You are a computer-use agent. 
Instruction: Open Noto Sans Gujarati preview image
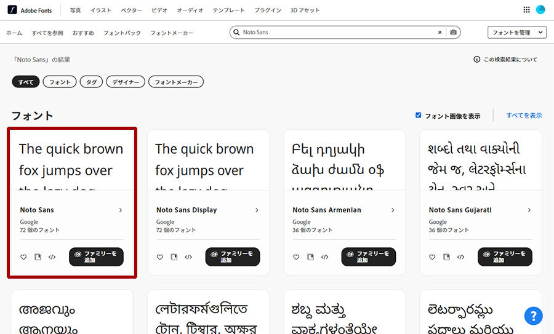pos(481,161)
